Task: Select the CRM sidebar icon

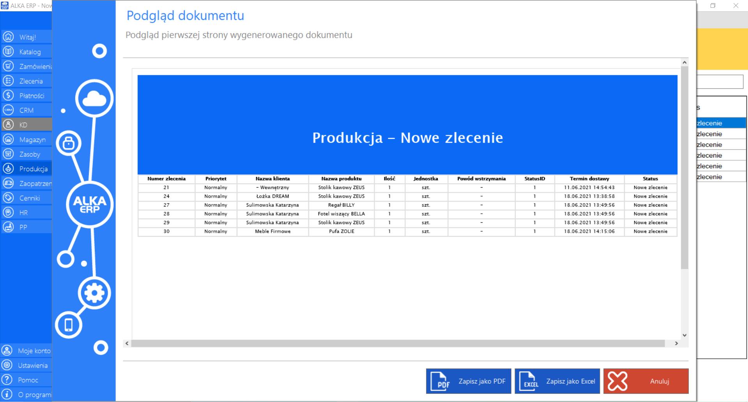Action: (x=8, y=110)
